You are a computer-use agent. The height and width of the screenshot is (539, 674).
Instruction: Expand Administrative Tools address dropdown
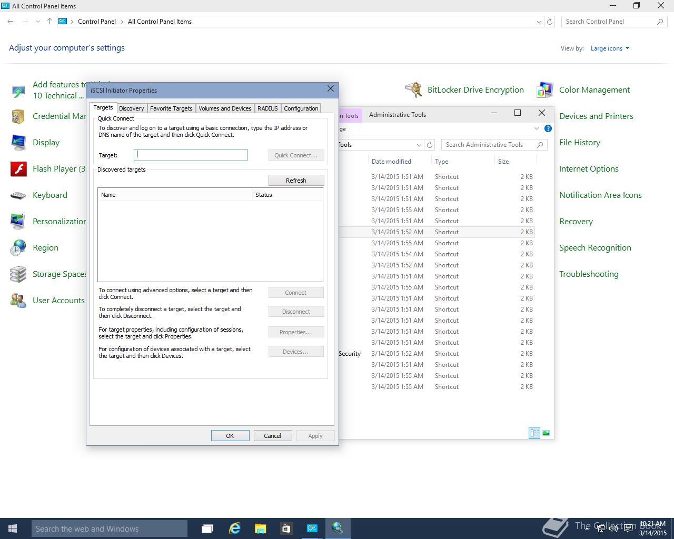tap(419, 145)
